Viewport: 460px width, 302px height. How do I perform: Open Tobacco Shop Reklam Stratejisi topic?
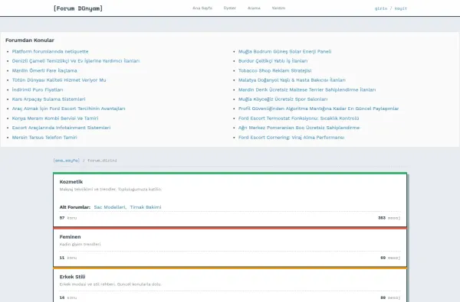pos(275,70)
